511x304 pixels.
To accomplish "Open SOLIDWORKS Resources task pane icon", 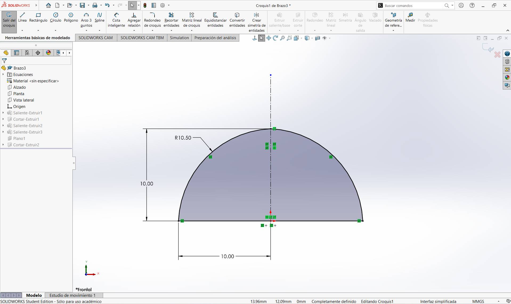I will pyautogui.click(x=507, y=54).
